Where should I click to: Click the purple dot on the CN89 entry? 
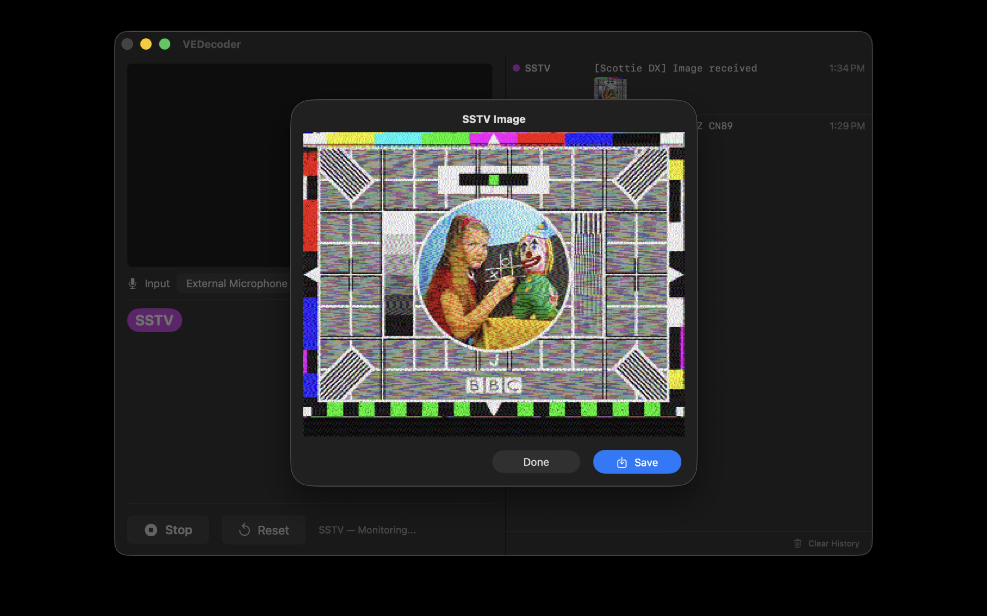point(517,126)
